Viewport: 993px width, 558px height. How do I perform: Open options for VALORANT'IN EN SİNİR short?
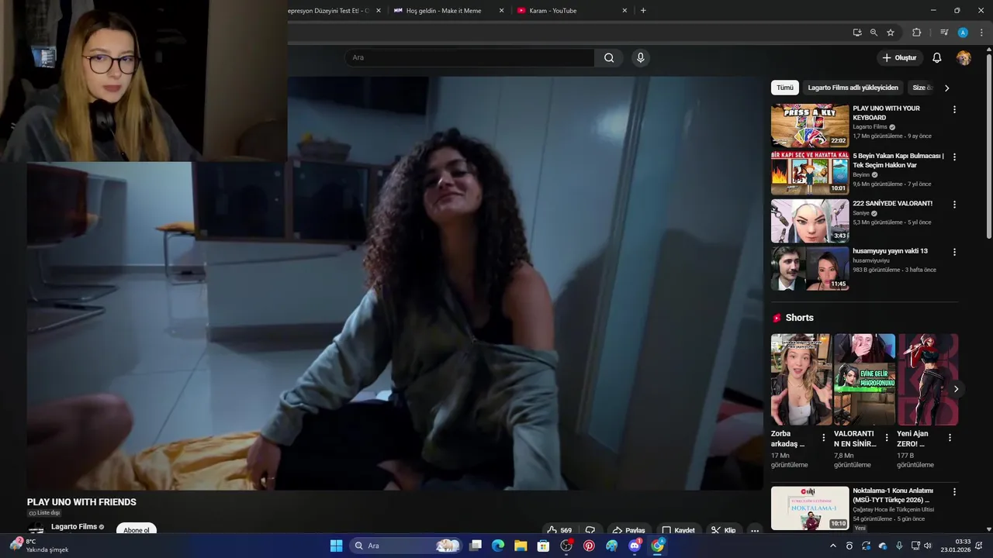(887, 438)
